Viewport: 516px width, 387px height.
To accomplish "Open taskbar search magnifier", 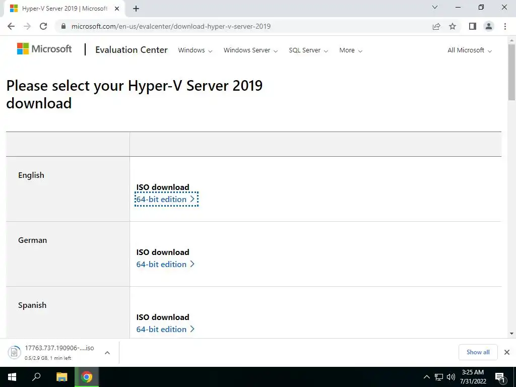I will tap(36, 377).
